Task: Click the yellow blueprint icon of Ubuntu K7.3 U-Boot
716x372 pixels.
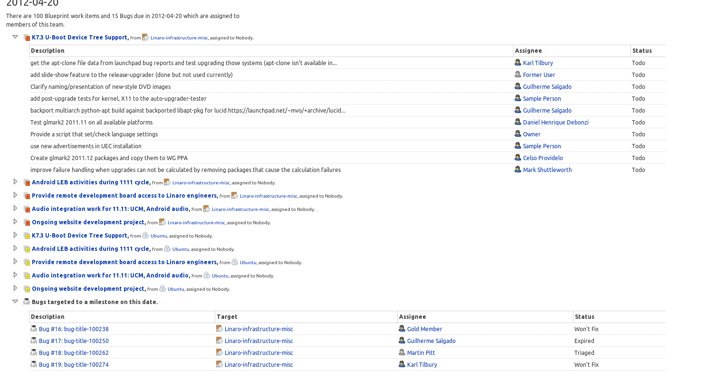Action: 27,236
